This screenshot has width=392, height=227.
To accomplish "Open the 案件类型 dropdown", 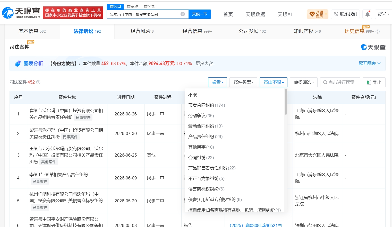I will 243,82.
